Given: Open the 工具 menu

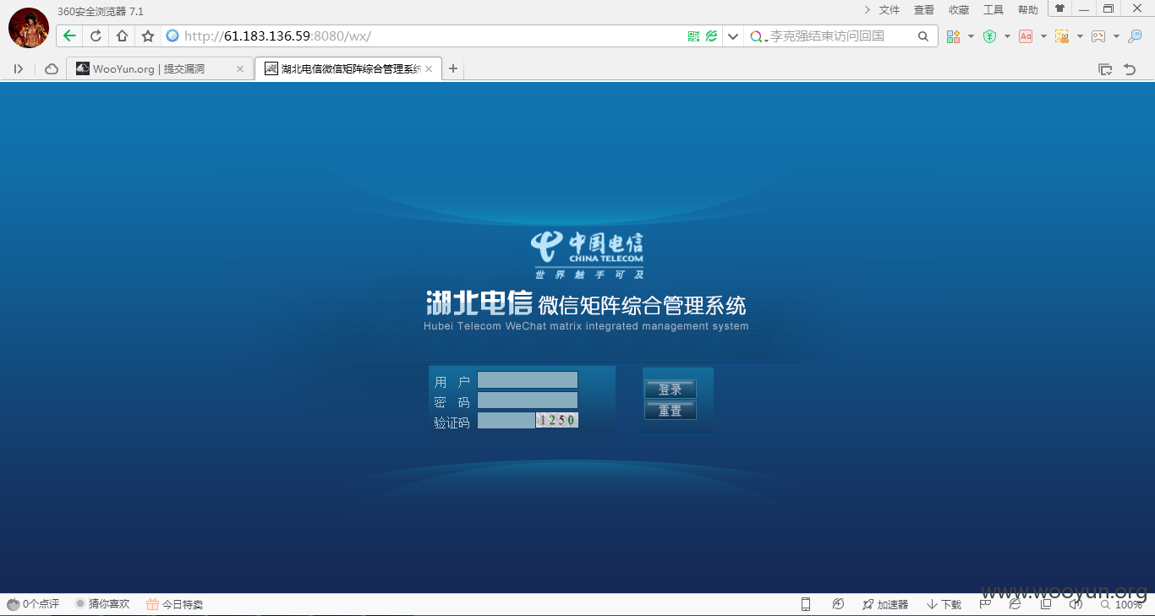Looking at the screenshot, I should coord(994,10).
